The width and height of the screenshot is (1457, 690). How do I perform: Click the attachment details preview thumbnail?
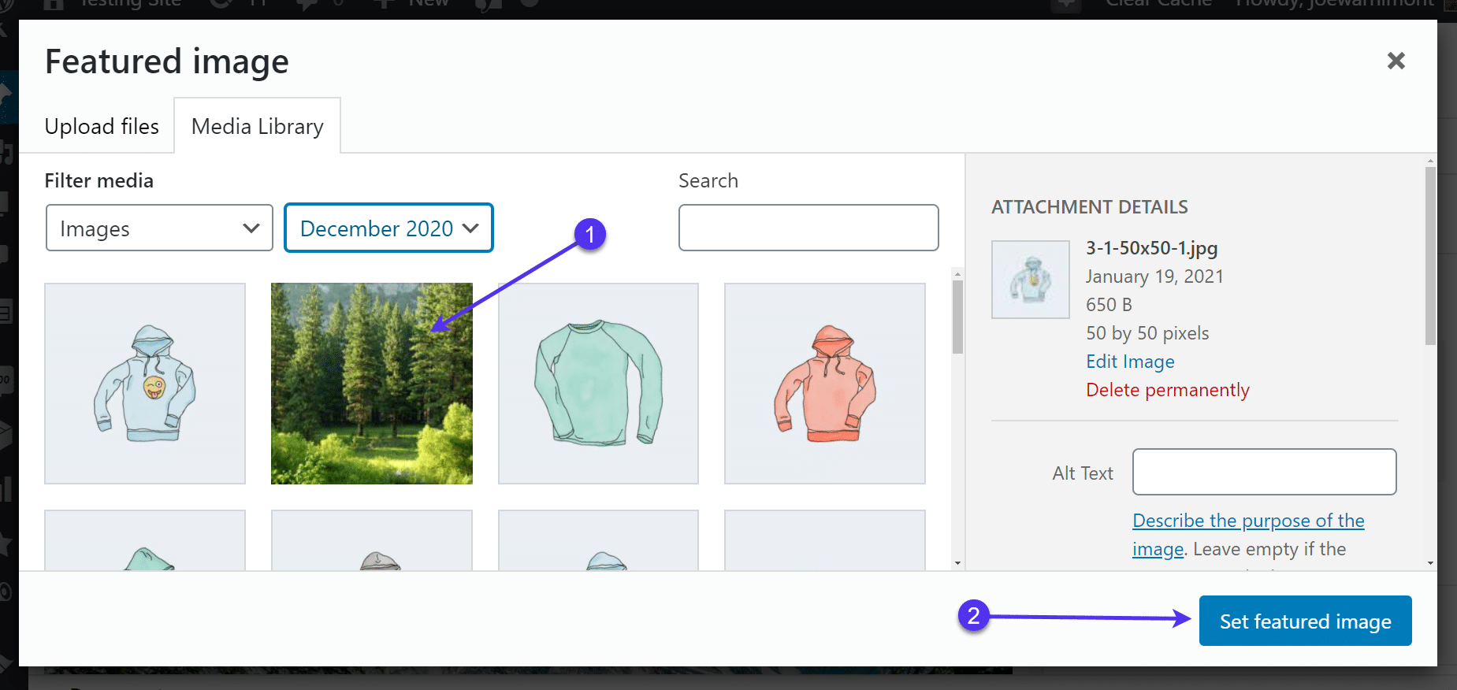[x=1030, y=280]
